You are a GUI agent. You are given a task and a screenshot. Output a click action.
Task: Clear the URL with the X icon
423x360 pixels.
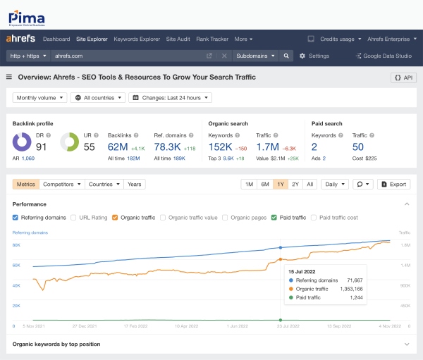(x=224, y=56)
